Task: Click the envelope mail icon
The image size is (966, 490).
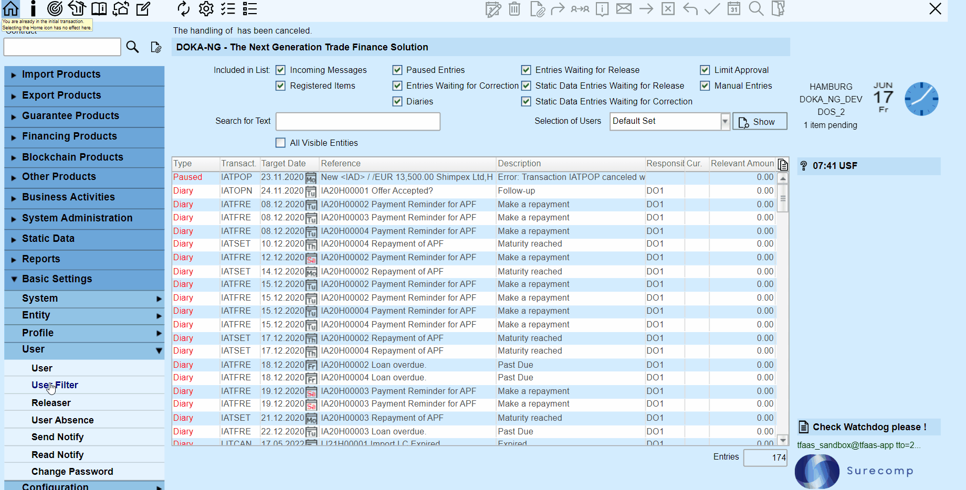Action: tap(624, 8)
